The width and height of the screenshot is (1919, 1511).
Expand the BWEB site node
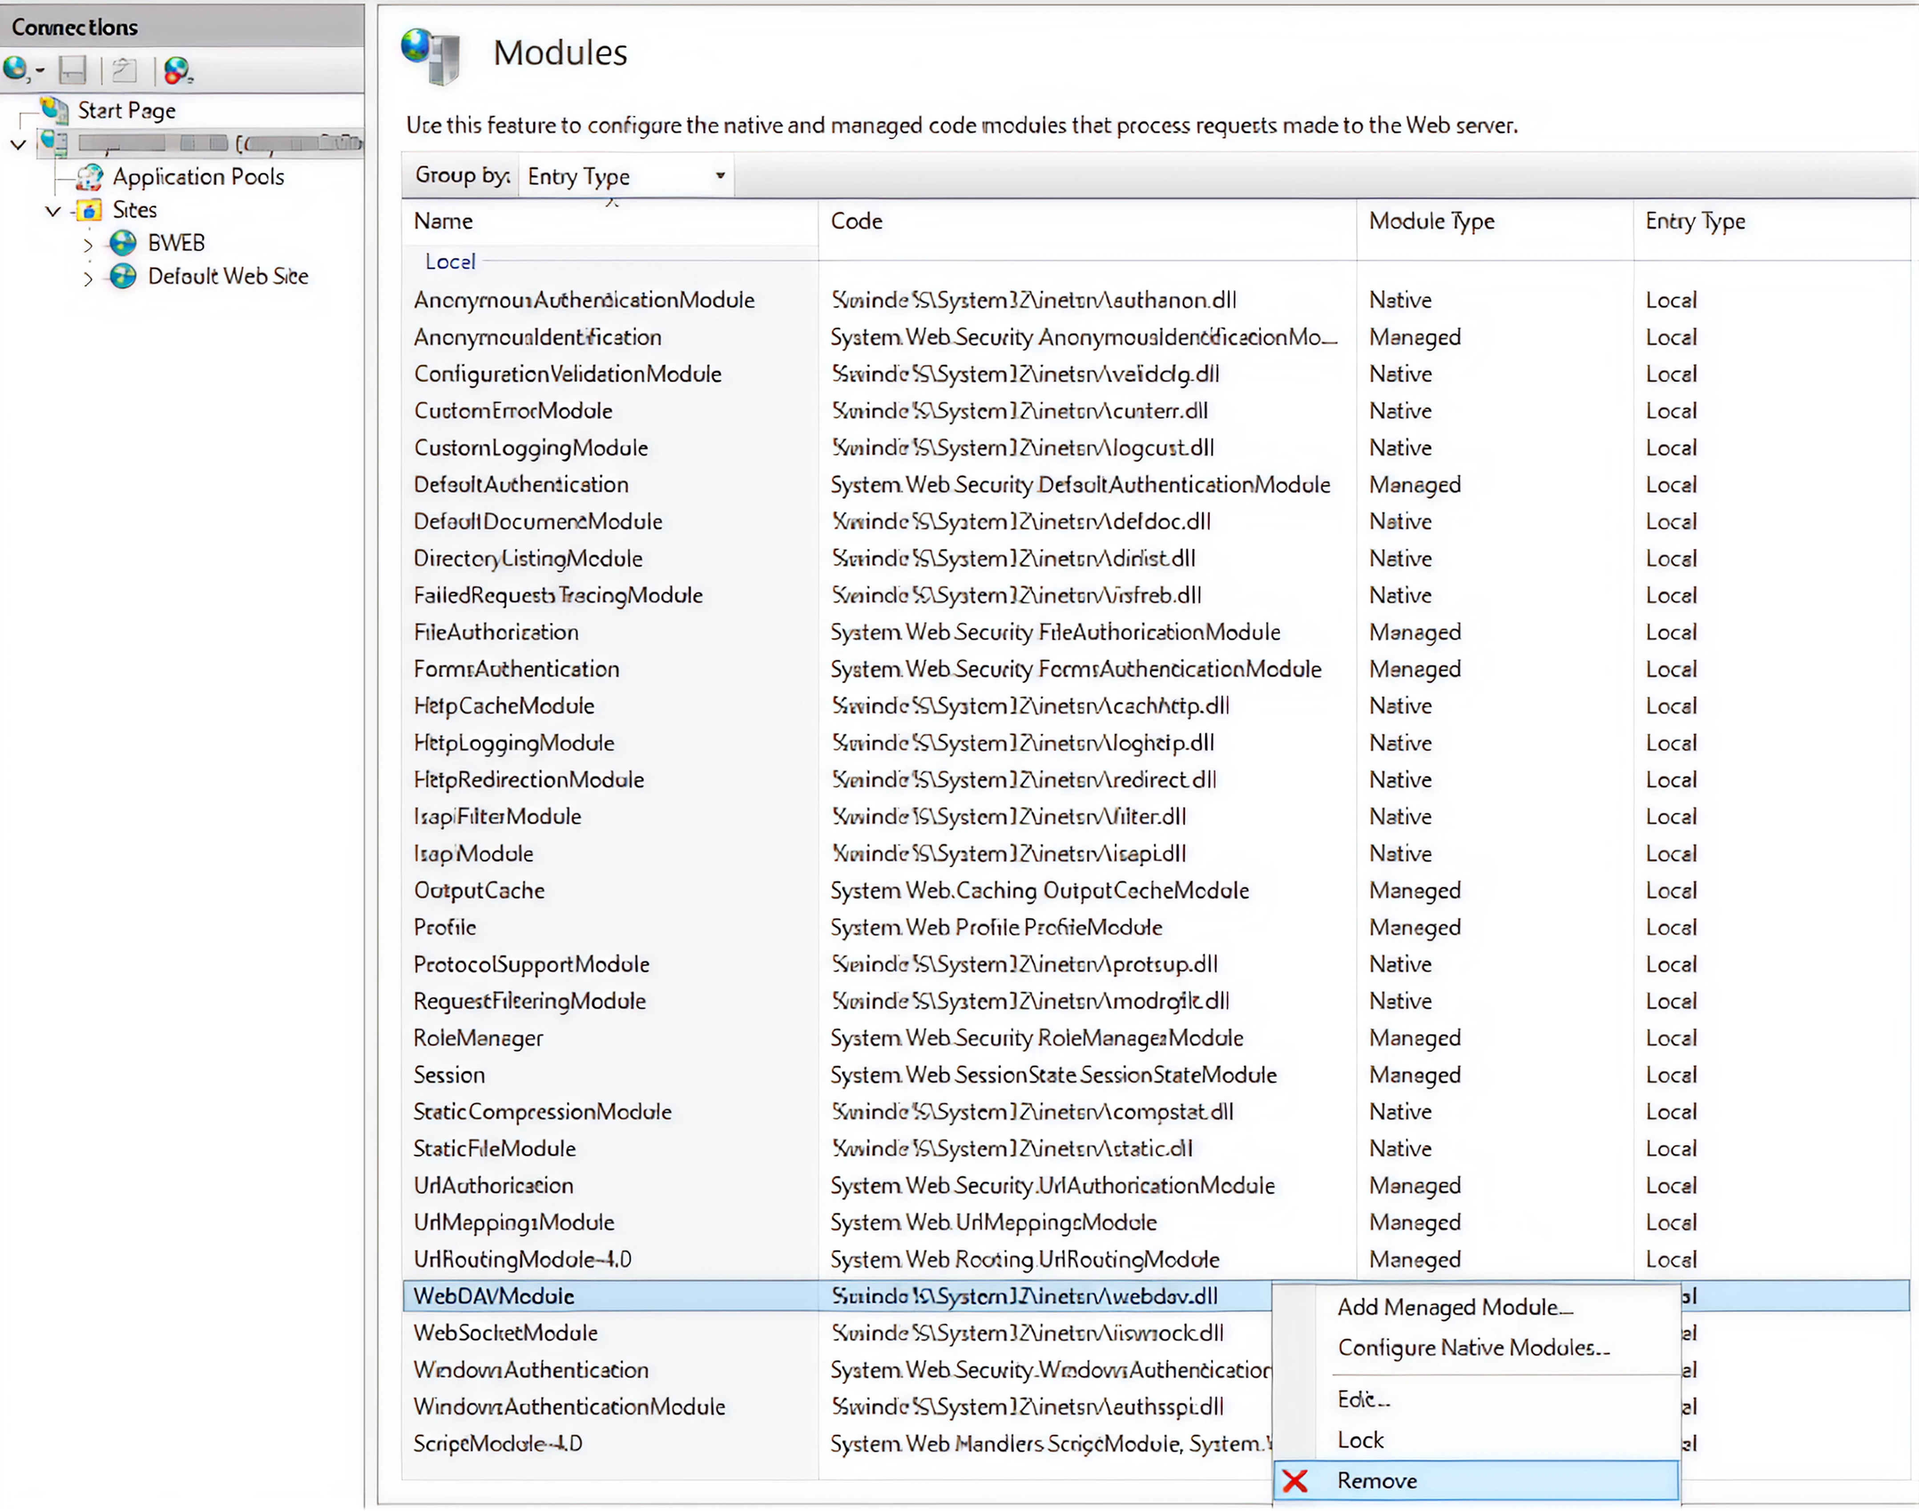click(x=88, y=245)
